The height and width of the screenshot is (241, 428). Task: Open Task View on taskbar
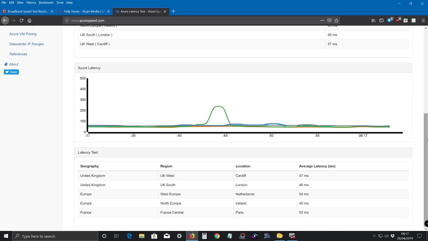coord(116,236)
